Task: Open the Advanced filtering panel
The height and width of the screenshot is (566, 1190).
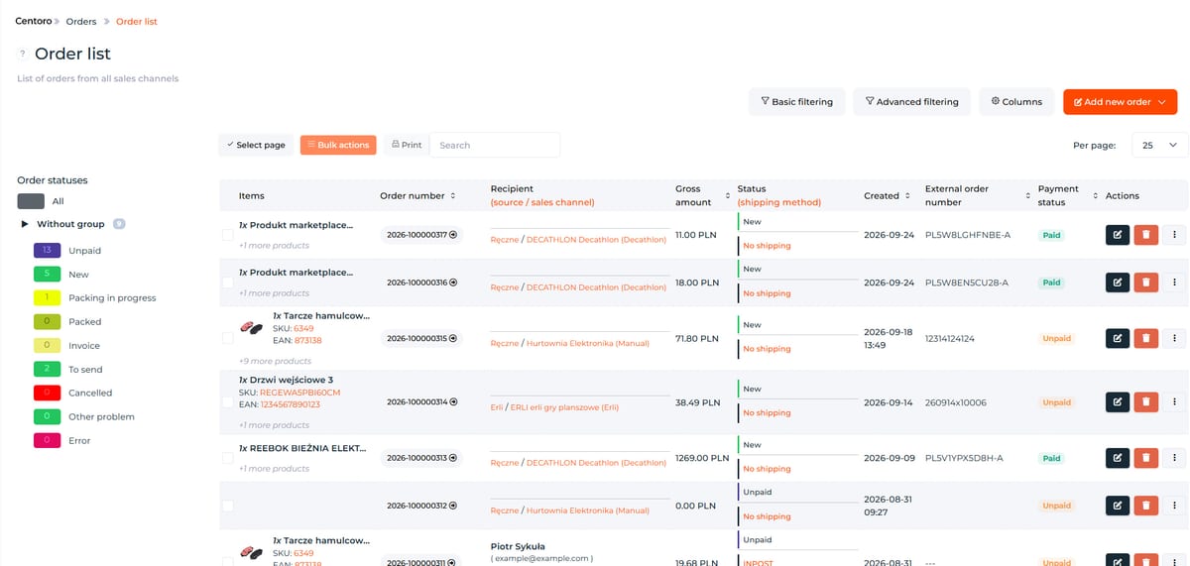Action: tap(911, 101)
